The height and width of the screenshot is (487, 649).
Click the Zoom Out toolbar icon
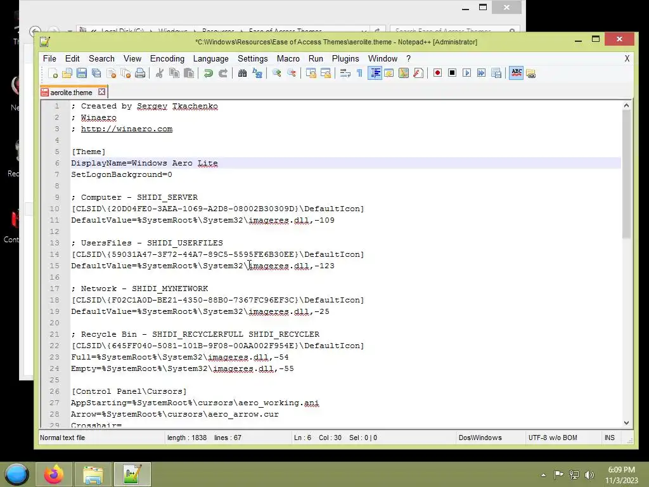[x=292, y=74]
